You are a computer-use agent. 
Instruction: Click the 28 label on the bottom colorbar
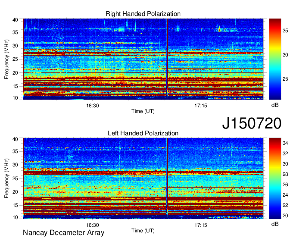point(285,175)
